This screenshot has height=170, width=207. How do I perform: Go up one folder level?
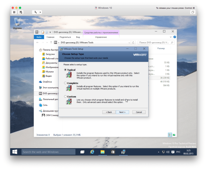[x=51, y=42]
